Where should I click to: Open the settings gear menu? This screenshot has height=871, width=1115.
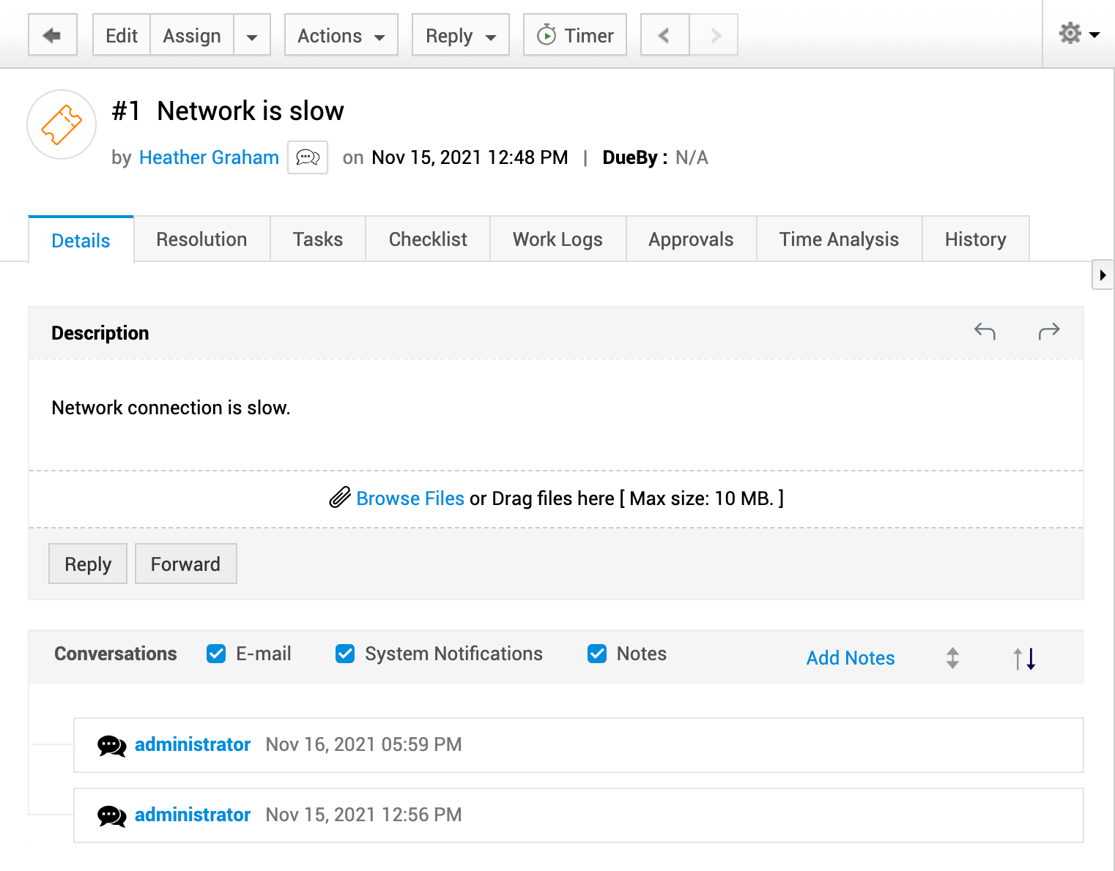(x=1078, y=34)
